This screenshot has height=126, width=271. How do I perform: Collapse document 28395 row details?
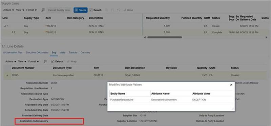(x=7, y=76)
